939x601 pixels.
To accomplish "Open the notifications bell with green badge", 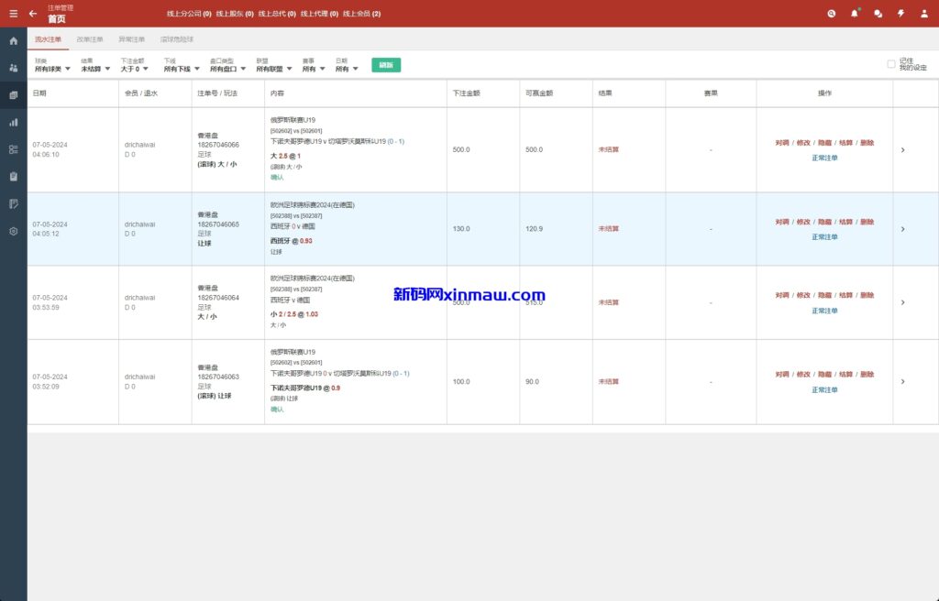I will [854, 14].
